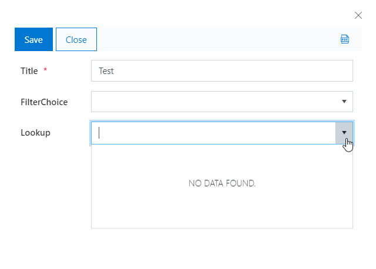Open the FilterChoice dropdown arrow
376x269 pixels.
[x=344, y=102]
